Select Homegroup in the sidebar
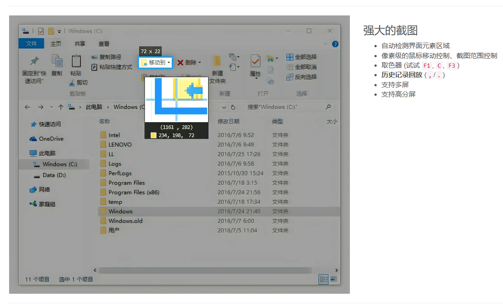The image size is (503, 306). coord(42,204)
